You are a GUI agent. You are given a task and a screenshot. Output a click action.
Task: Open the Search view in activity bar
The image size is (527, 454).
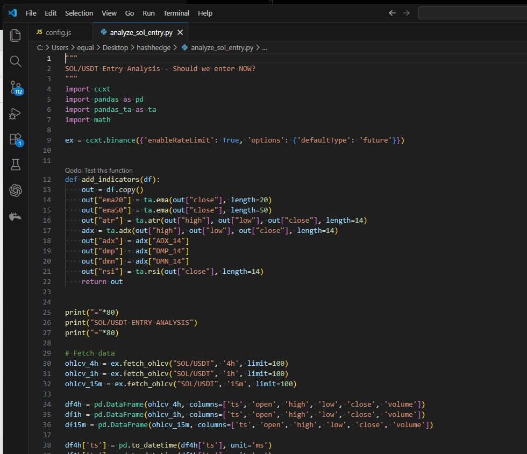pos(15,61)
